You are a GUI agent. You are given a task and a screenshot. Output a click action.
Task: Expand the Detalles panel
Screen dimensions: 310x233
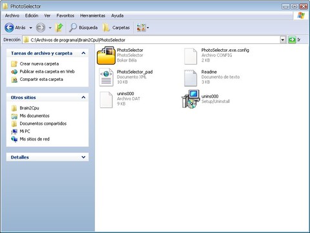pos(83,157)
